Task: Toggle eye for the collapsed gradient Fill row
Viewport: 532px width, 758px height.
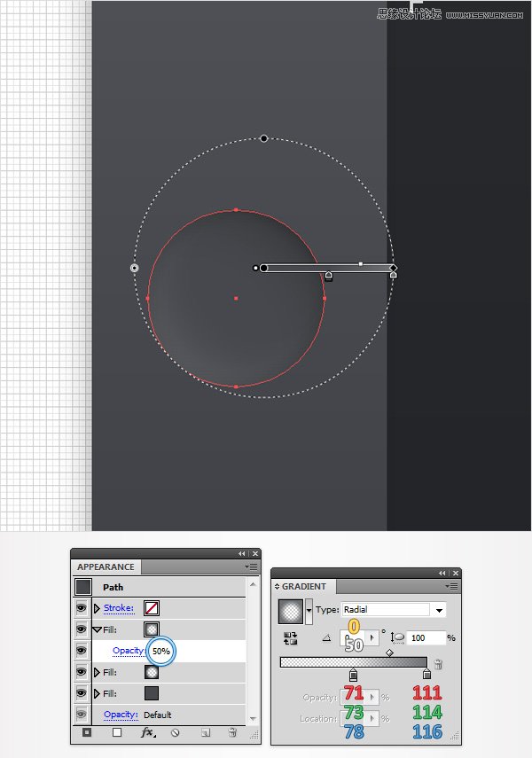Action: pos(82,672)
